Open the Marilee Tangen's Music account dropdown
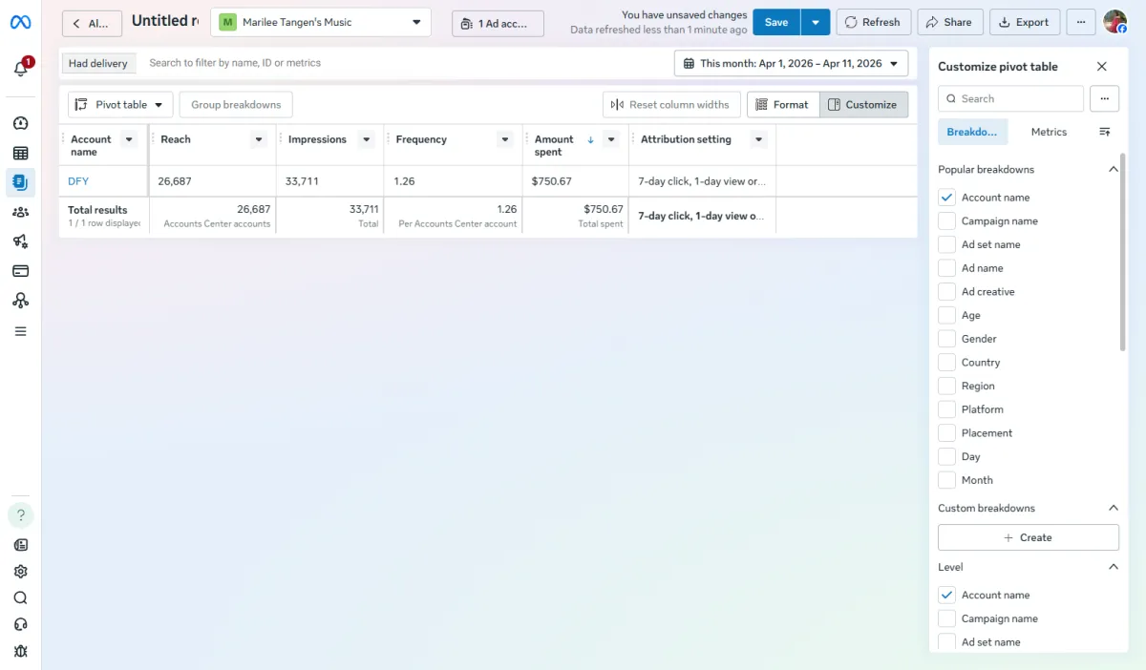 coord(321,22)
